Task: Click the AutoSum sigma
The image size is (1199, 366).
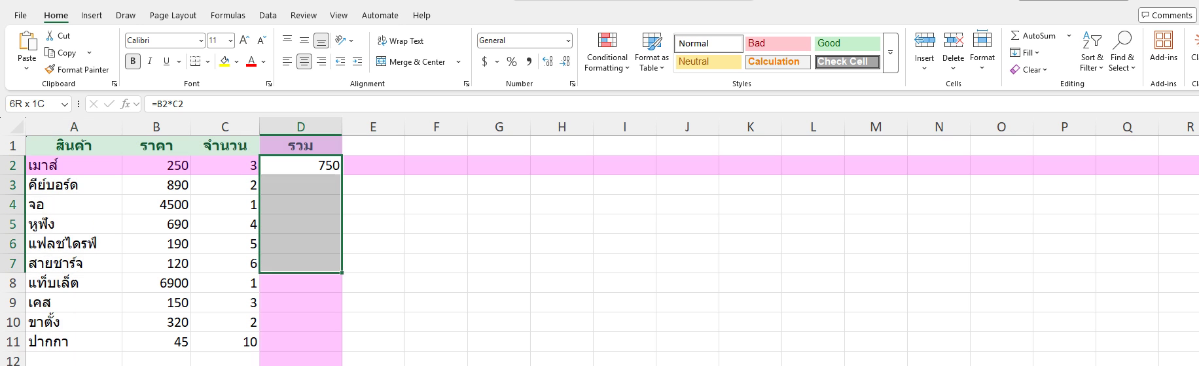Action: [x=1015, y=36]
